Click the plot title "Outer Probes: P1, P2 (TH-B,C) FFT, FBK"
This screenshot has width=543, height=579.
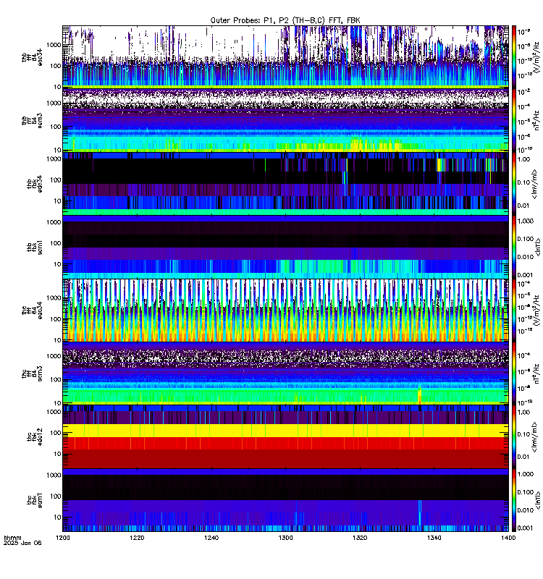tap(285, 20)
